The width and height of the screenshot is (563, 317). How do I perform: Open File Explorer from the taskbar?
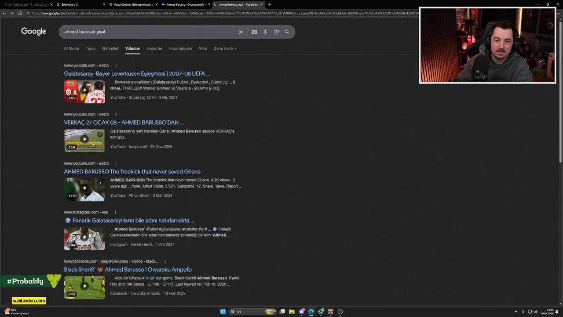coord(292,312)
